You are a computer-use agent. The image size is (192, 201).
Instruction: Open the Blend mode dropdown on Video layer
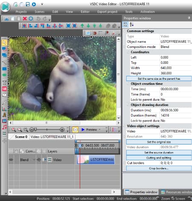tap(34, 159)
